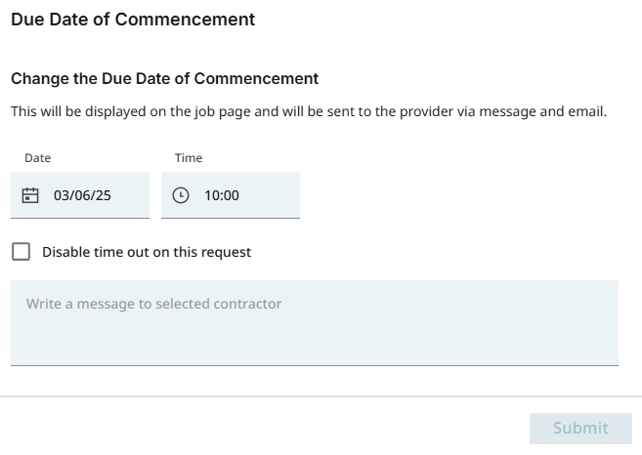Click the 'Disable time out on this request' label
Image resolution: width=642 pixels, height=455 pixels.
point(147,252)
